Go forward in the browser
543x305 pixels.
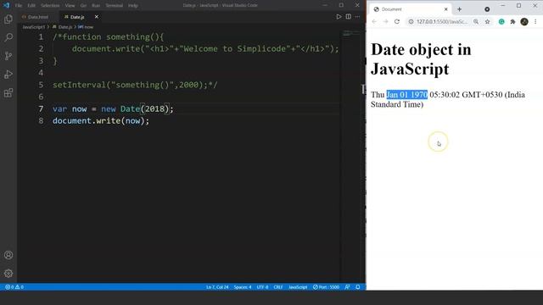pos(385,21)
